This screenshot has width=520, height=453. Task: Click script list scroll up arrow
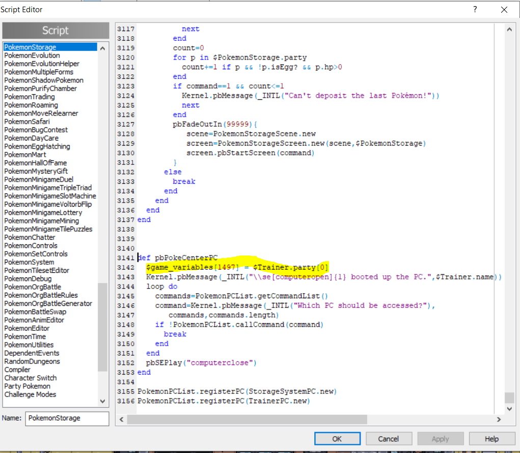(x=103, y=48)
